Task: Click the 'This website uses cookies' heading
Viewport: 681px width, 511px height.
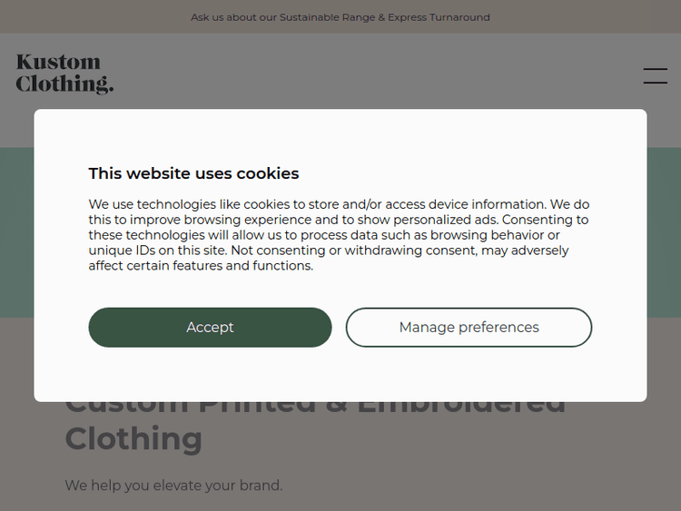Action: tap(193, 173)
